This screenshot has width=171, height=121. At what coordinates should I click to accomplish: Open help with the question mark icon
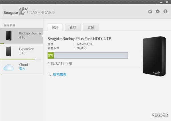tap(165, 12)
